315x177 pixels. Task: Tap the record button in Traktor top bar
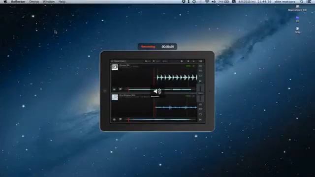182,61
